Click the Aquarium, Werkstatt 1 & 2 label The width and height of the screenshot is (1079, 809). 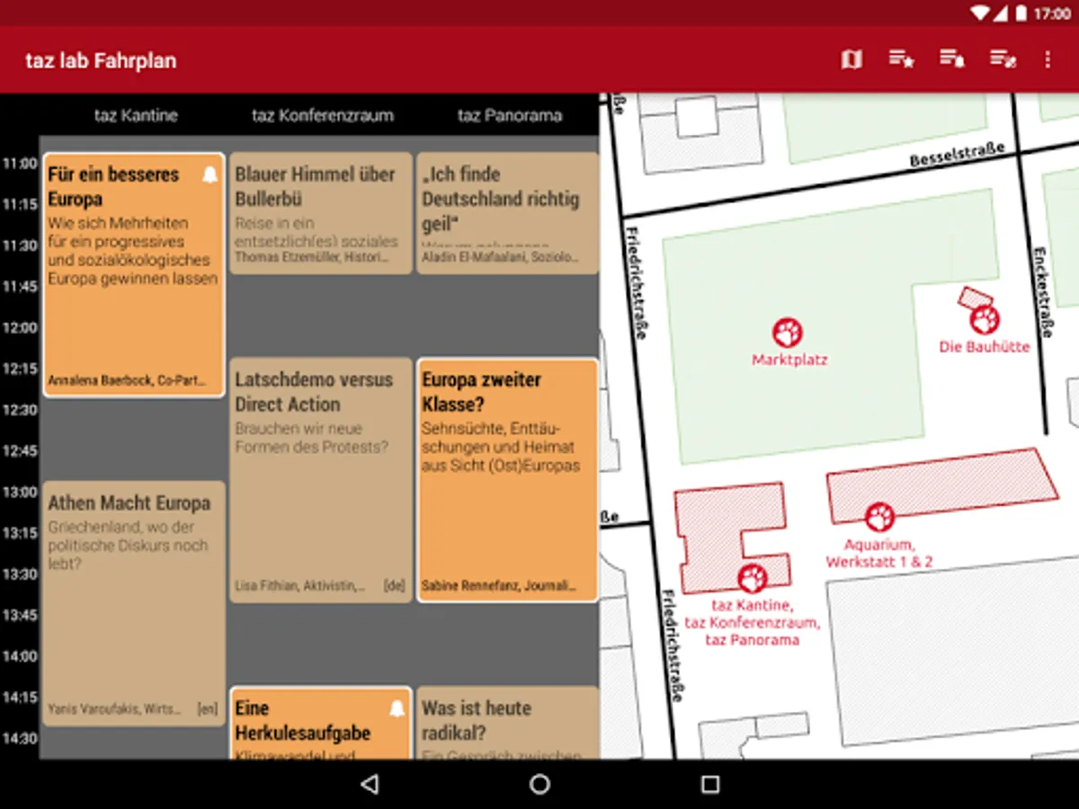tap(879, 553)
